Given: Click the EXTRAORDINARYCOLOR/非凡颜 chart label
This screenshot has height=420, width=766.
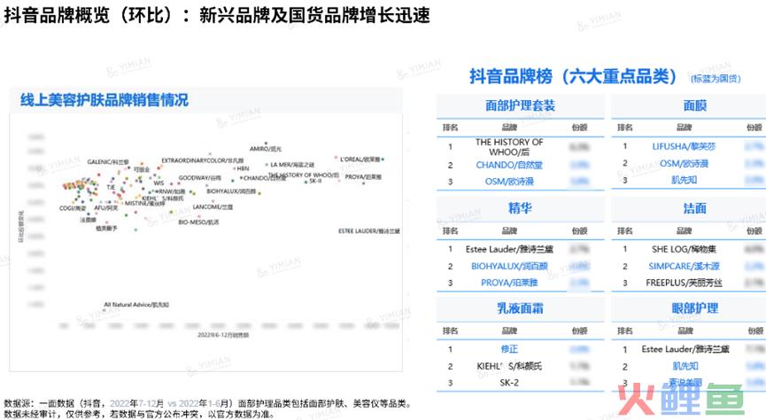Looking at the screenshot, I should (x=202, y=160).
